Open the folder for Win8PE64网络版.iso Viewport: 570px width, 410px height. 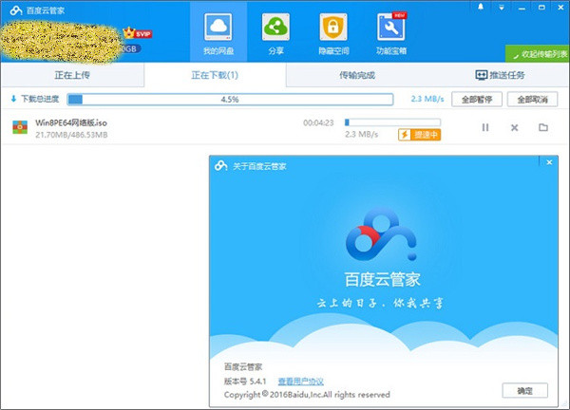click(543, 127)
